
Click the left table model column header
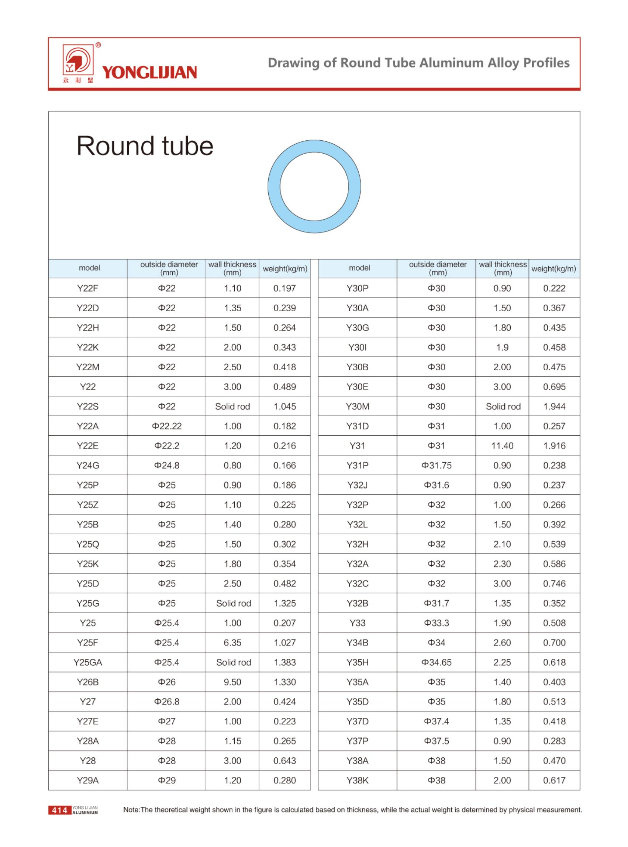[89, 268]
